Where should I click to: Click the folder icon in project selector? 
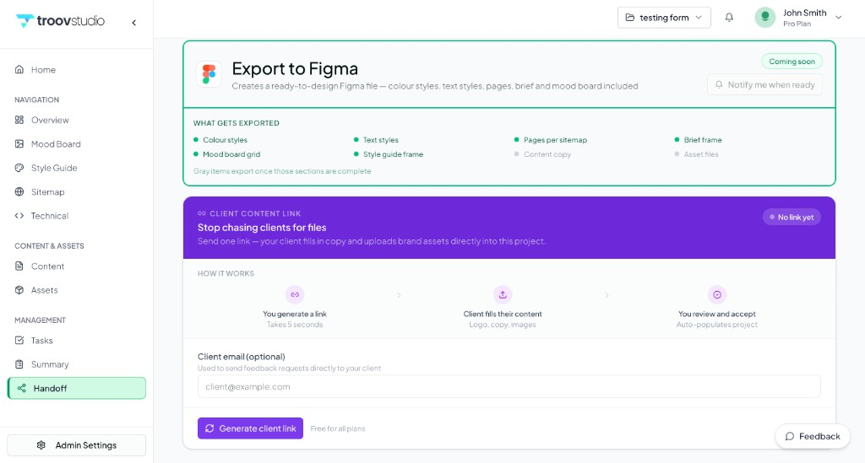point(630,18)
